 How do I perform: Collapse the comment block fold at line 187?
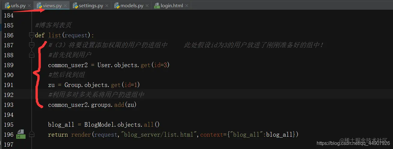(x=32, y=45)
